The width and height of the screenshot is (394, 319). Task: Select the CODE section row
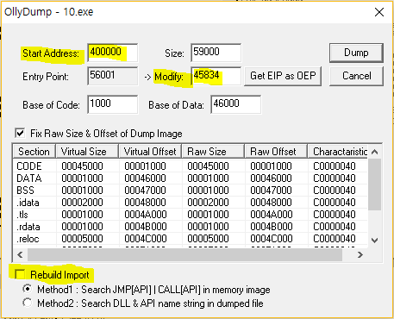[x=191, y=166]
